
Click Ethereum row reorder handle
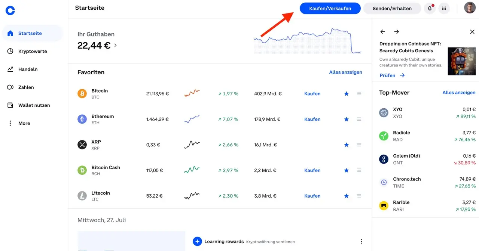359,119
